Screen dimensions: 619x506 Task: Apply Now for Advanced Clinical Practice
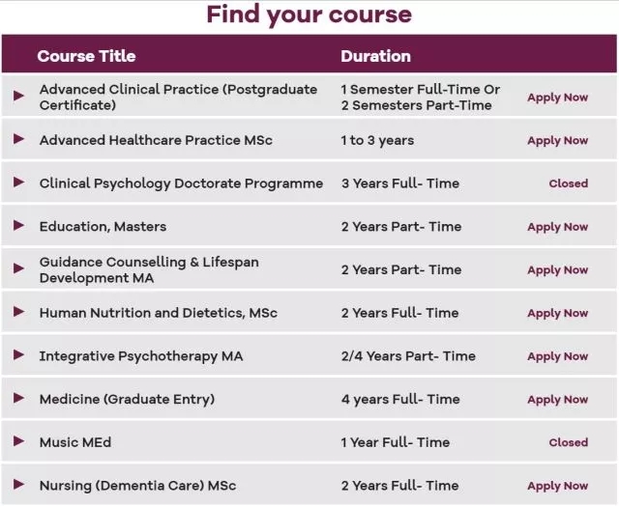(557, 98)
